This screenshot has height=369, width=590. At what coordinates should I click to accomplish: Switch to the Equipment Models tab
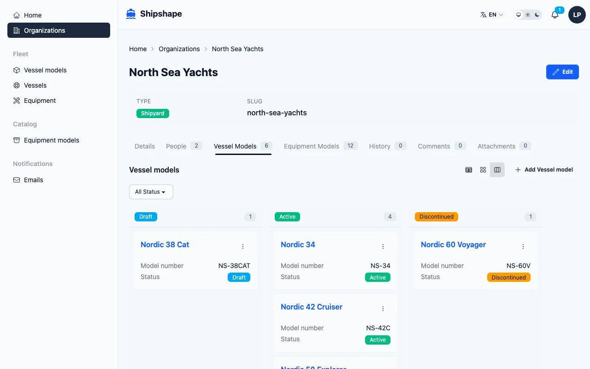311,146
